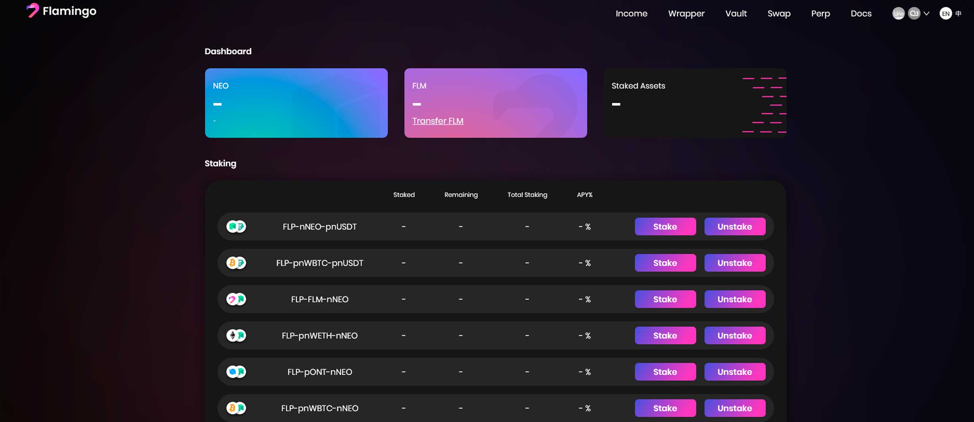Unstake from the FLP-pnWBTC-nNEO pool
The height and width of the screenshot is (422, 974).
click(x=735, y=408)
